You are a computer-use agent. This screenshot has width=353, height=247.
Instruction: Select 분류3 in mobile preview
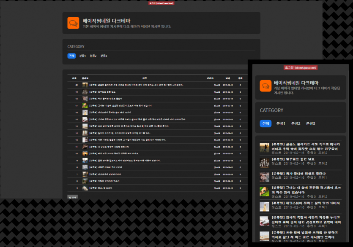311,123
